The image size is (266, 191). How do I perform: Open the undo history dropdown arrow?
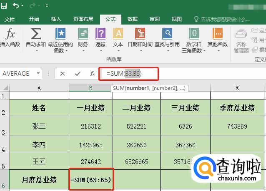(x=23, y=6)
